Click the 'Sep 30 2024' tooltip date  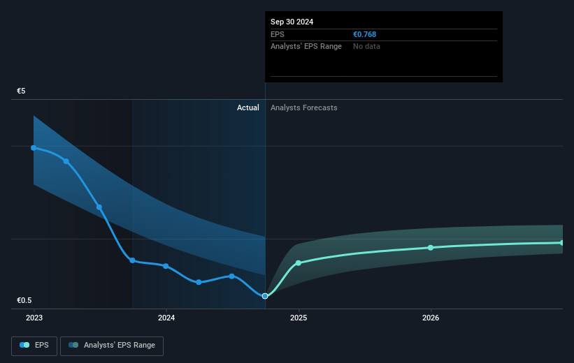point(292,22)
